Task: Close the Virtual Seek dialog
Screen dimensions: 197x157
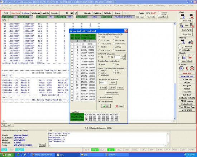Action: (126, 31)
